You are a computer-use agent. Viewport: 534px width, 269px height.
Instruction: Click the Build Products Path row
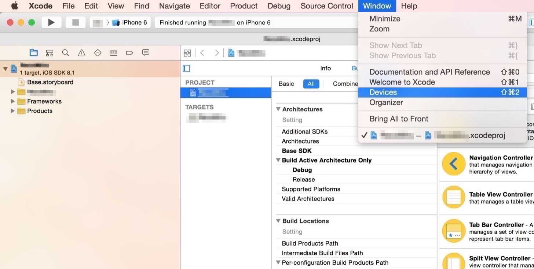[356, 243]
